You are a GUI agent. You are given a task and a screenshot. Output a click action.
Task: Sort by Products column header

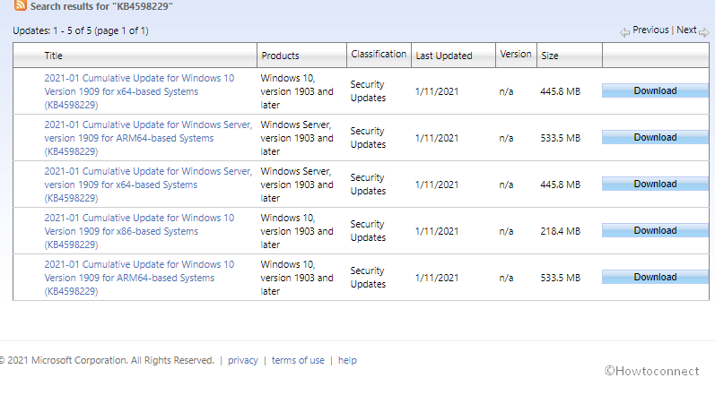280,56
